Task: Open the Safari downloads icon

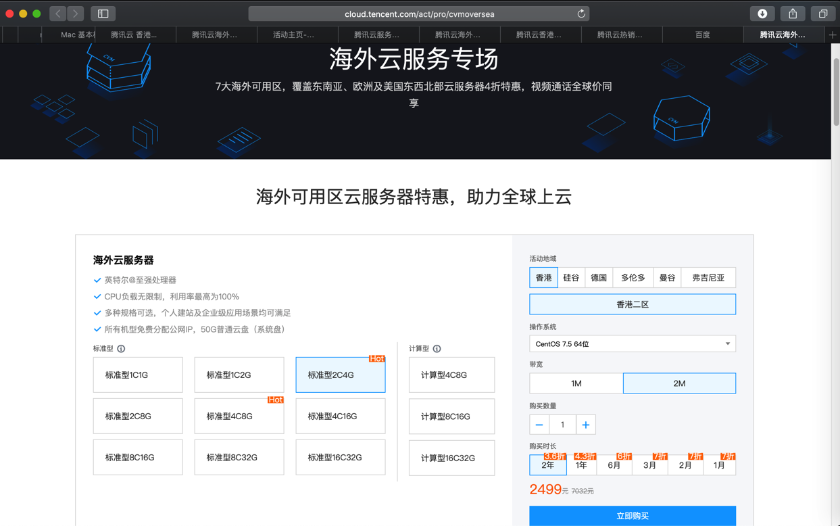Action: coord(762,14)
